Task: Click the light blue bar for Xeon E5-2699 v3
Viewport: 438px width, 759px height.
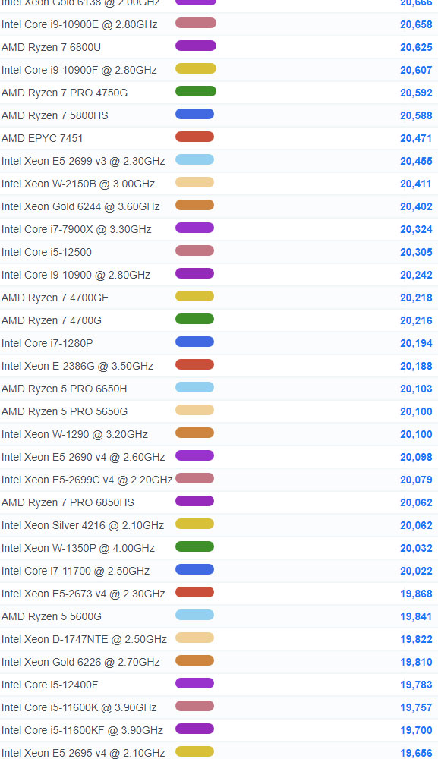Action: [x=194, y=159]
